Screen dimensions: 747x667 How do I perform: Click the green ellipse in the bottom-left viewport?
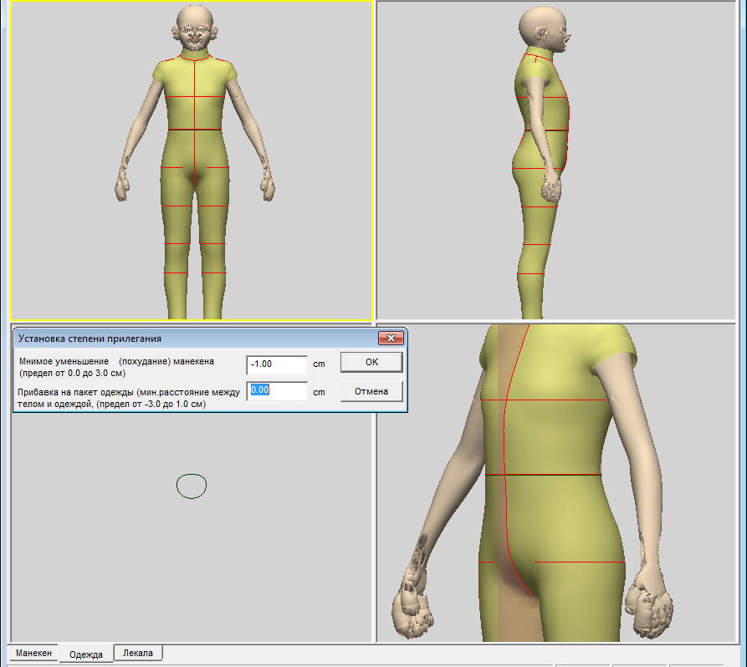coord(192,486)
